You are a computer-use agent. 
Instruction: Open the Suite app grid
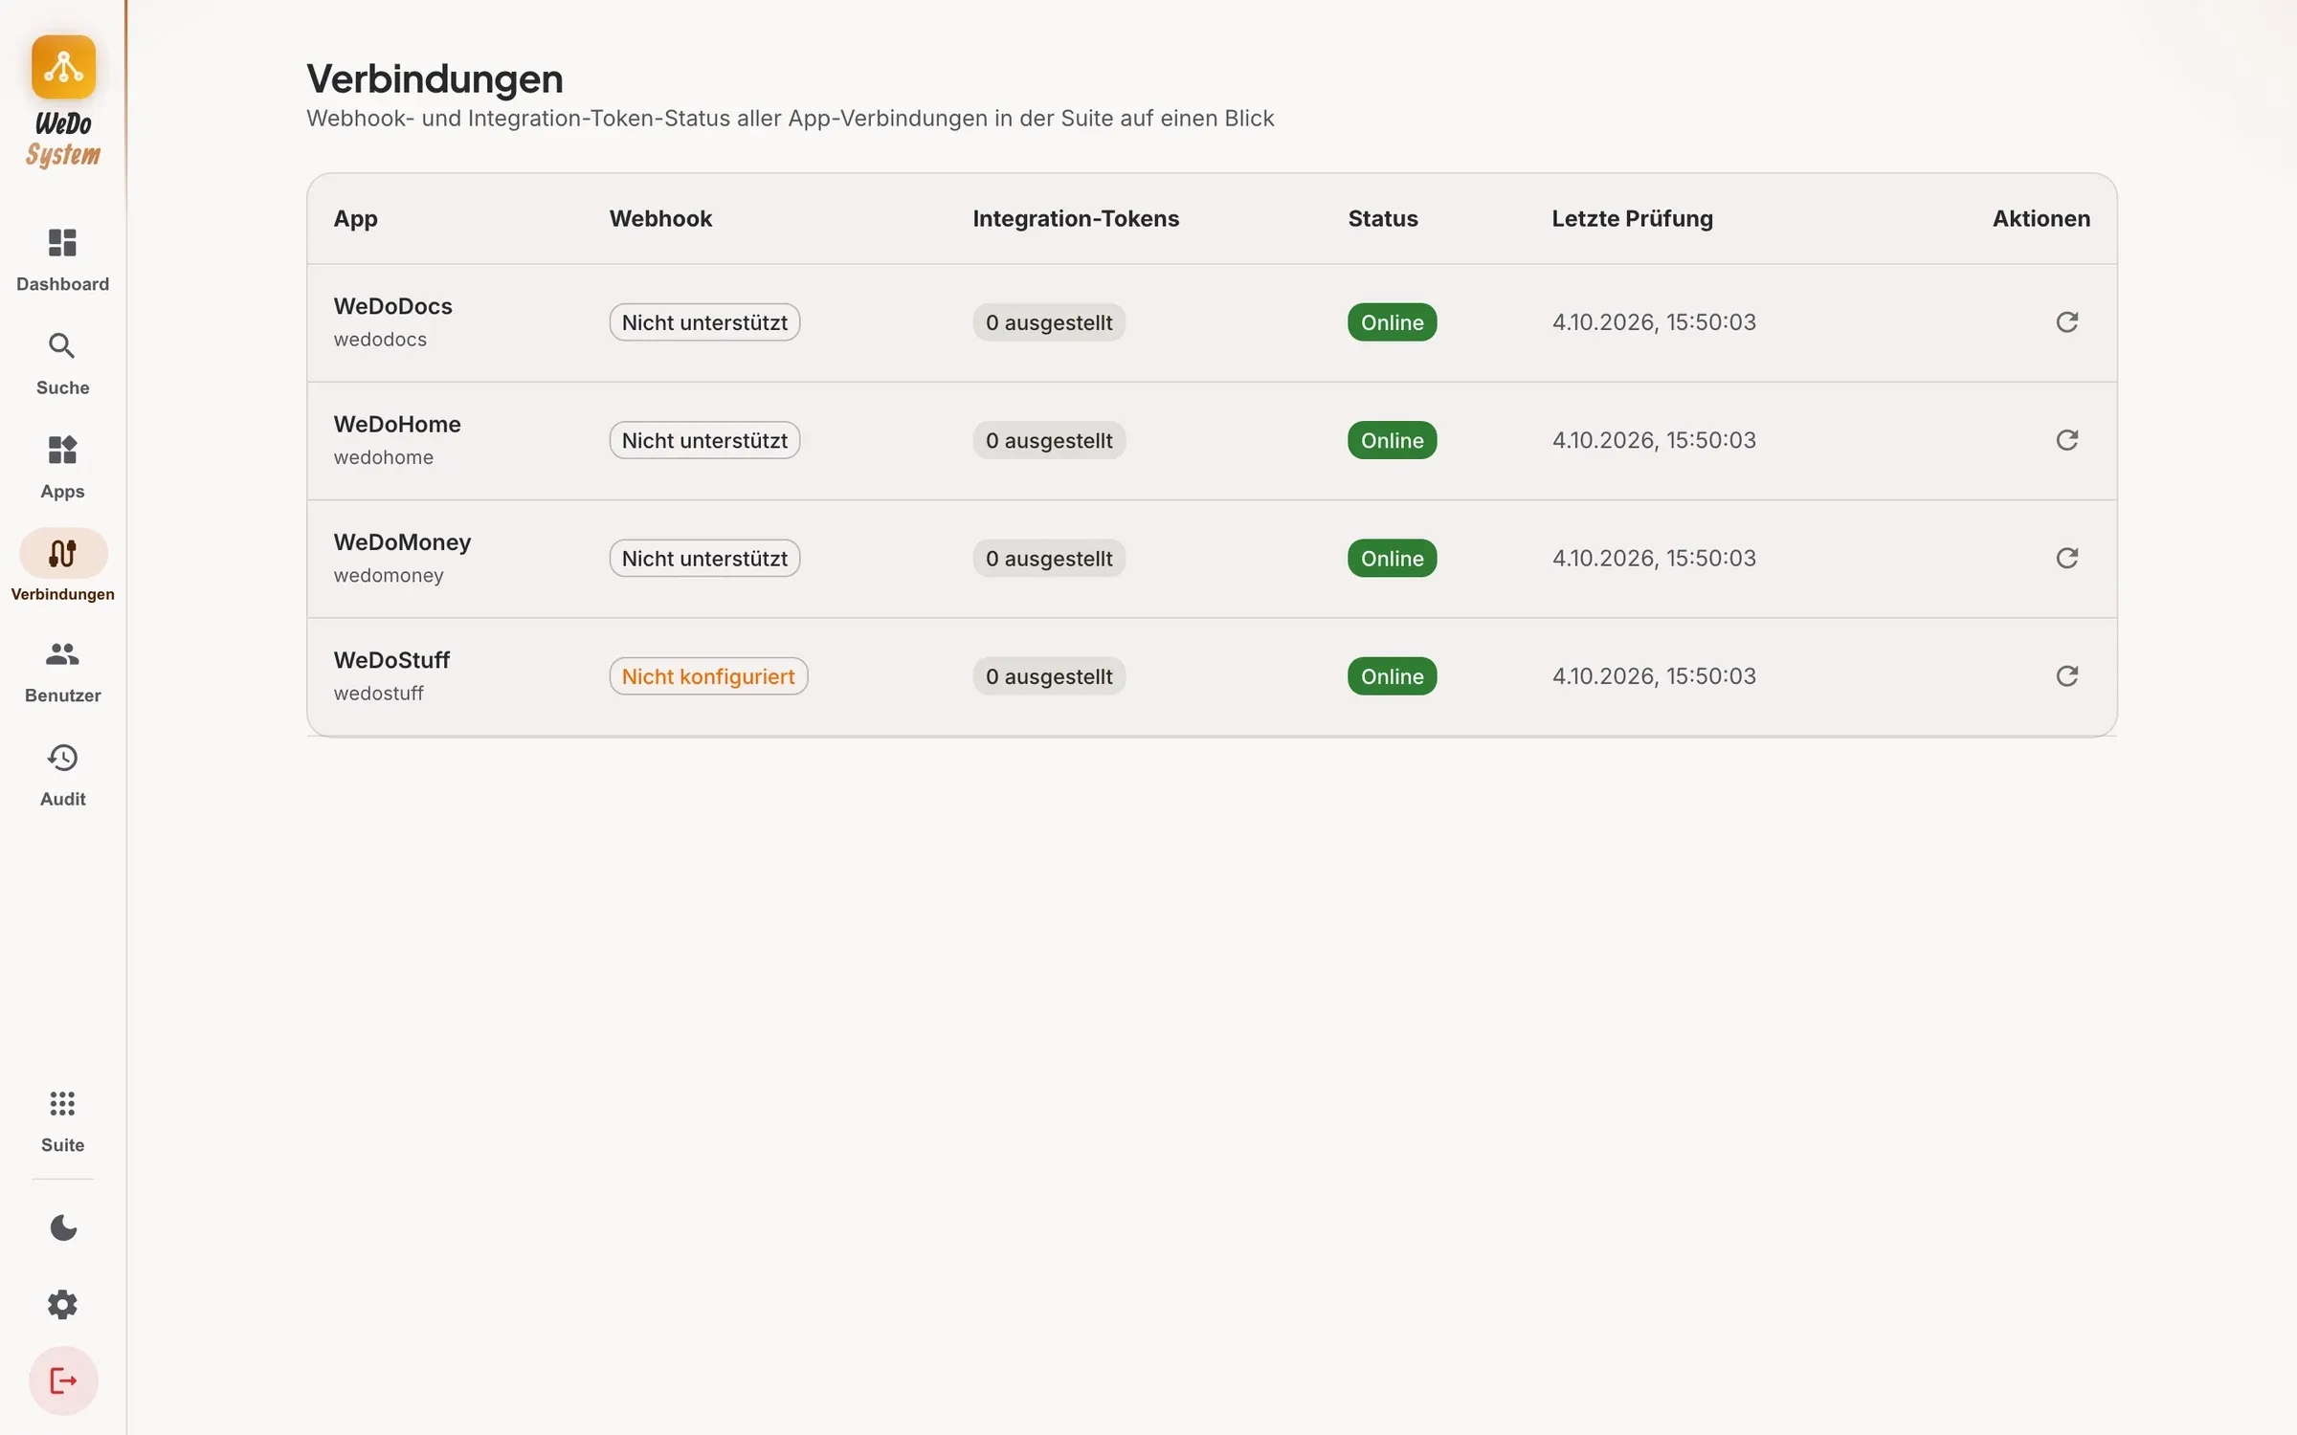[x=62, y=1121]
